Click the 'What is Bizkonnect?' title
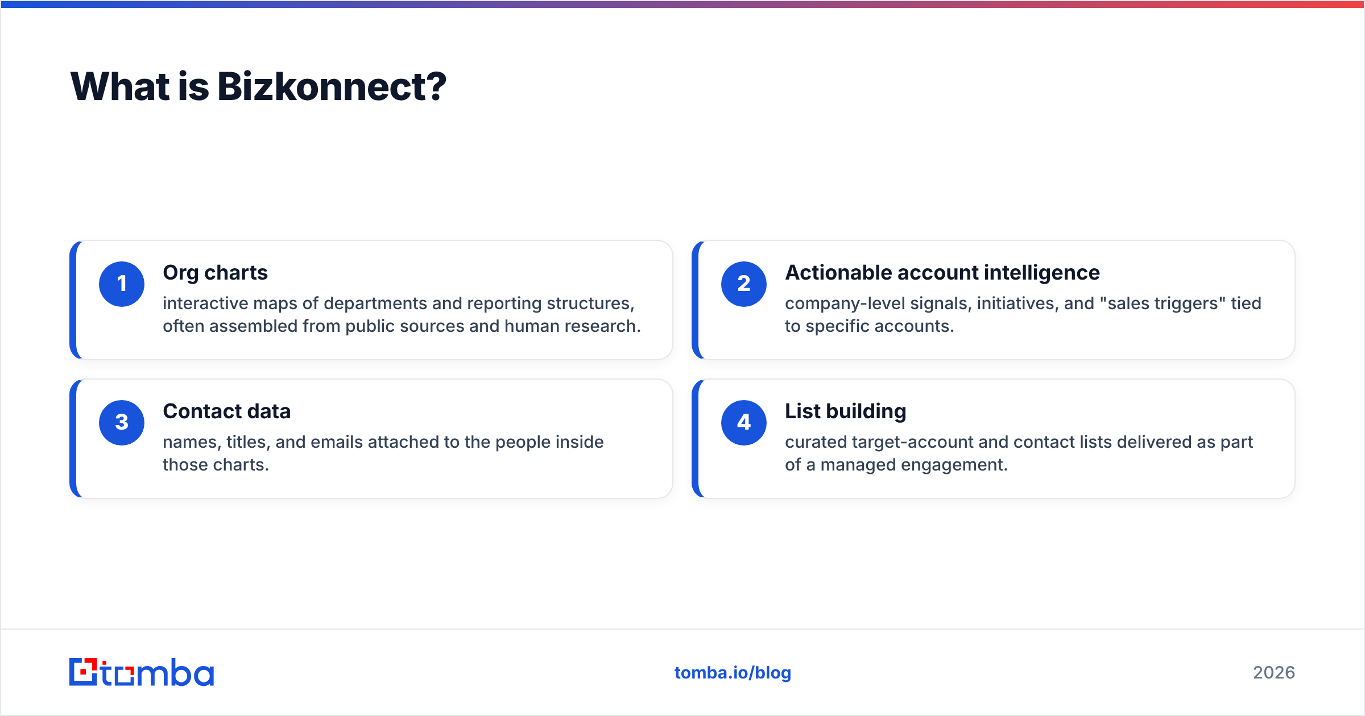1365x716 pixels. (x=259, y=87)
